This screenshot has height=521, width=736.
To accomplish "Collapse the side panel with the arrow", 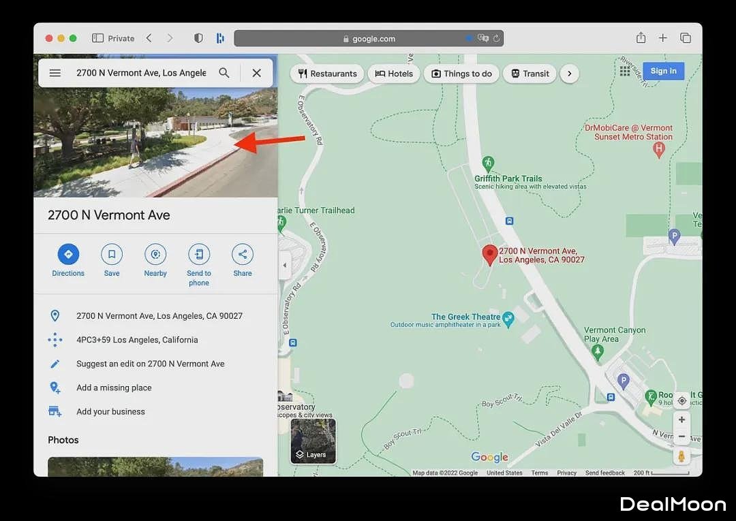I will click(x=285, y=266).
